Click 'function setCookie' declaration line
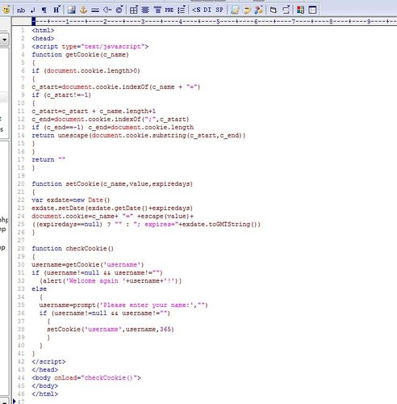 (x=112, y=184)
